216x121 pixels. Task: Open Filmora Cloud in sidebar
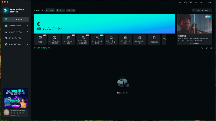coord(15,26)
